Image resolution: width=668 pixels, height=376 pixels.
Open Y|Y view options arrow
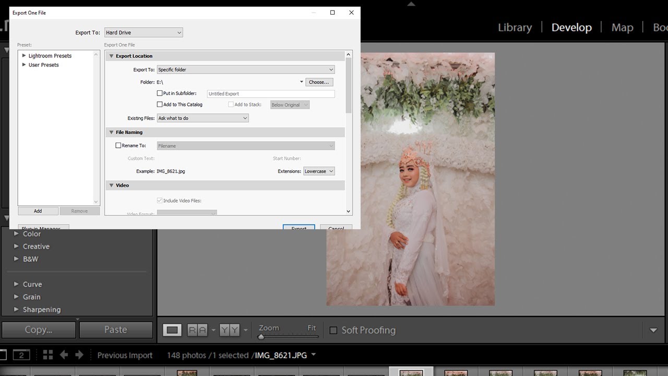click(x=246, y=331)
